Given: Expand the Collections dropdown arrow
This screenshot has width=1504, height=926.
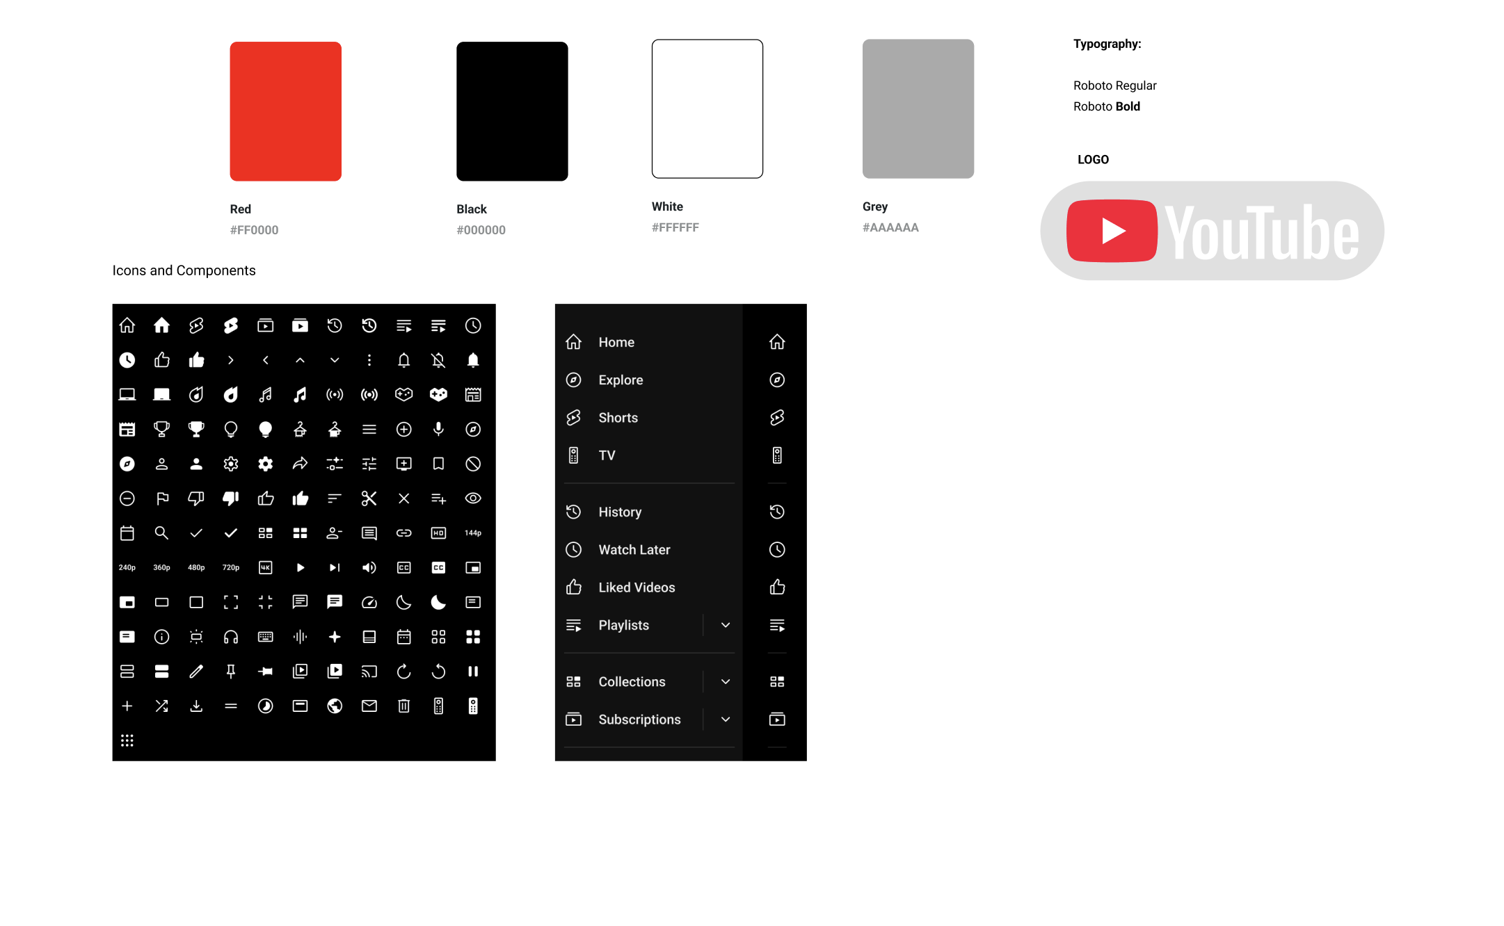Looking at the screenshot, I should click(726, 682).
